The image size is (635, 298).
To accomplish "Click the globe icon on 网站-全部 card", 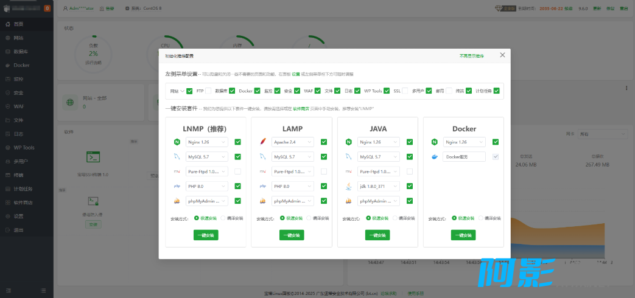I will pos(71,103).
